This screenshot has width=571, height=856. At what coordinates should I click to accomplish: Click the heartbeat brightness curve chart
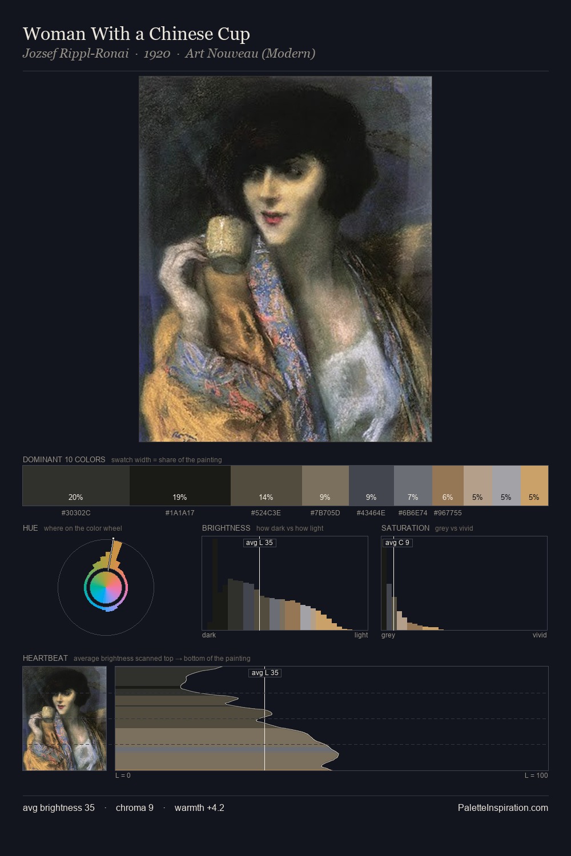[332, 718]
